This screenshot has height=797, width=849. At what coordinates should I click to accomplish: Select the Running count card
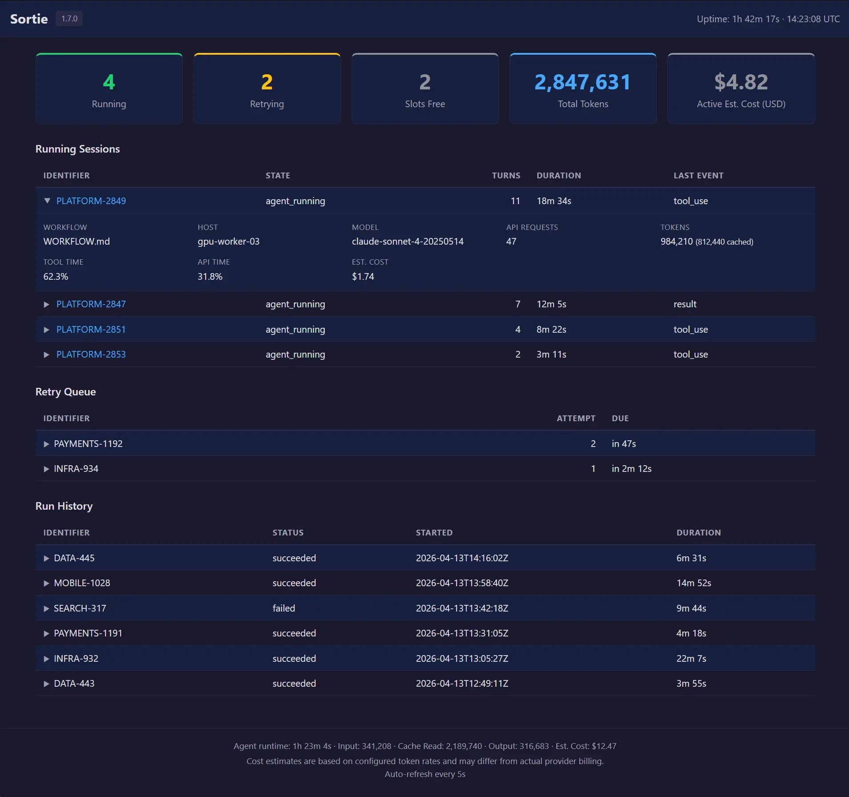(x=109, y=89)
